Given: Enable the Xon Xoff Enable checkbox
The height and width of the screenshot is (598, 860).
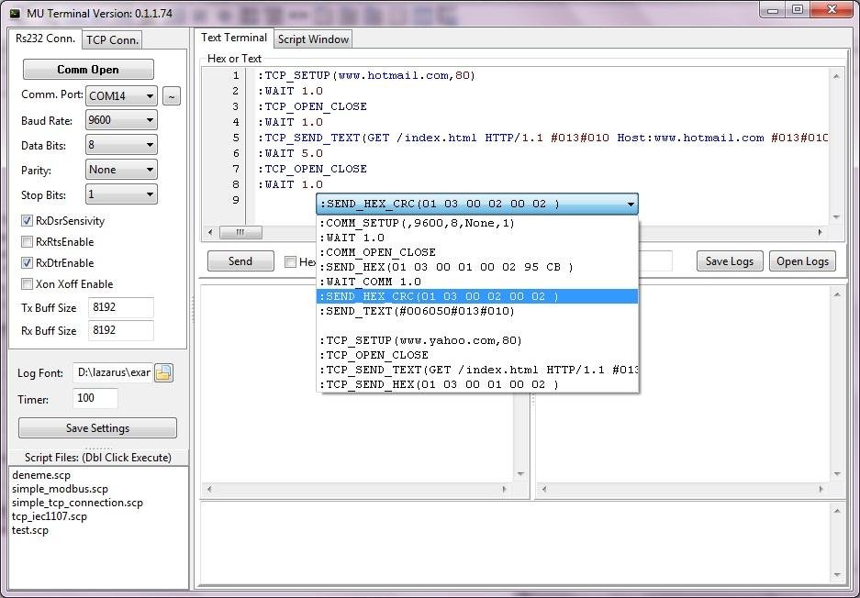Looking at the screenshot, I should 28,284.
